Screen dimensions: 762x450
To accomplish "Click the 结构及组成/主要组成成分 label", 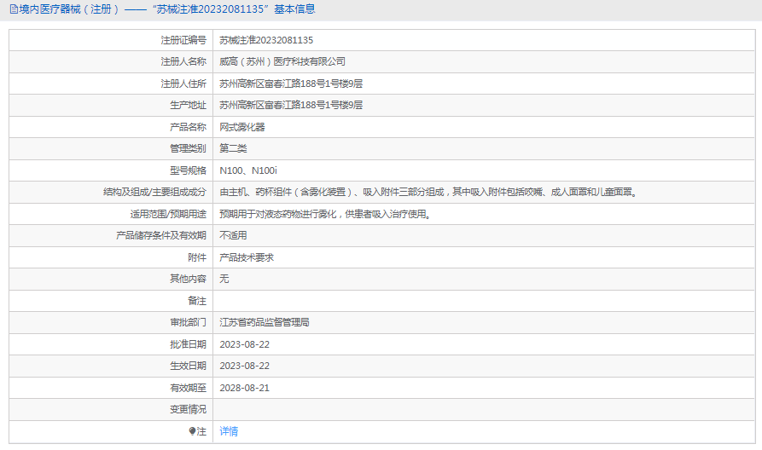I will click(x=155, y=193).
